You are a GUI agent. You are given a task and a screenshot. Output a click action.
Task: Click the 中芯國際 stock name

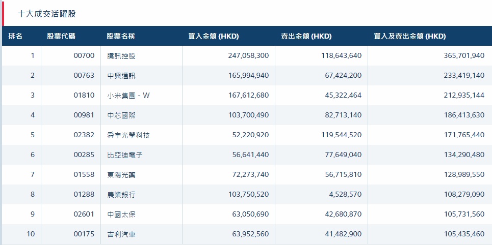[x=121, y=115]
